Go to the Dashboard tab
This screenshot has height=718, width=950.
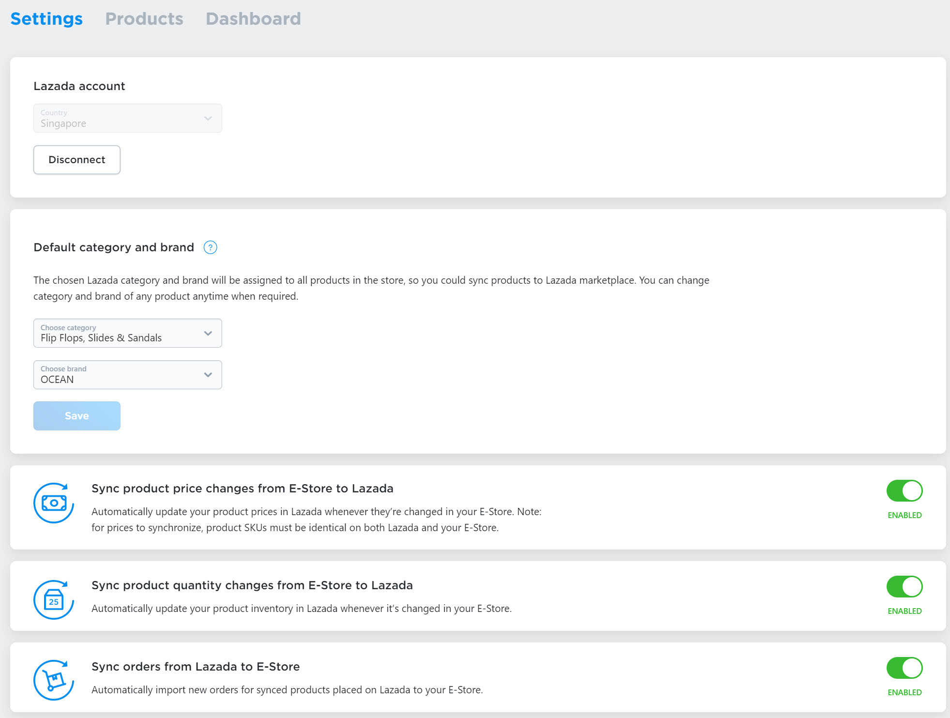pyautogui.click(x=253, y=19)
